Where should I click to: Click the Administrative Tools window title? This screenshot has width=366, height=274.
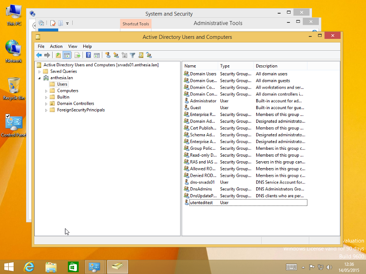click(218, 23)
